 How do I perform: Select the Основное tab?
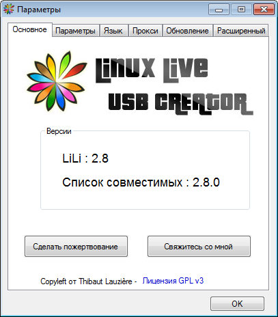[x=30, y=29]
